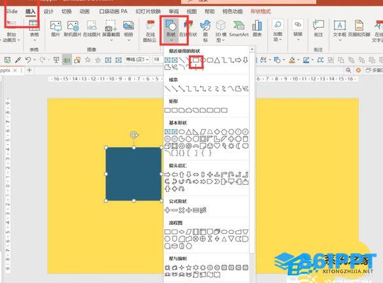383x283 pixels.
Task: Pick the rectangle in recently used shapes
Action: pos(196,60)
